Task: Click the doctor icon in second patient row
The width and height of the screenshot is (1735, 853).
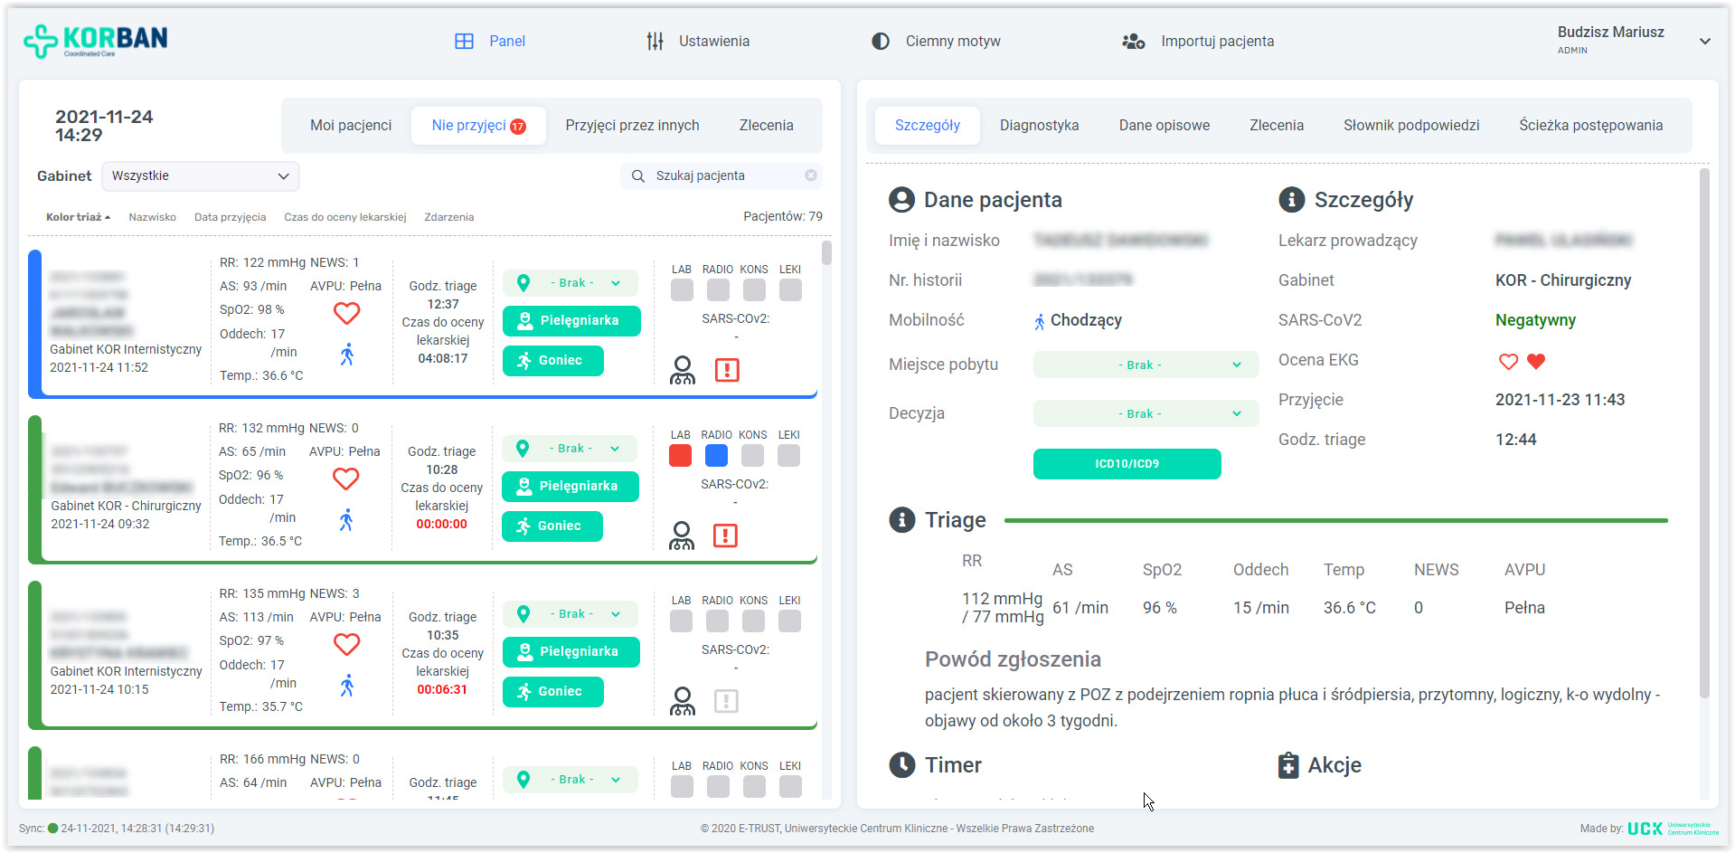Action: click(682, 535)
